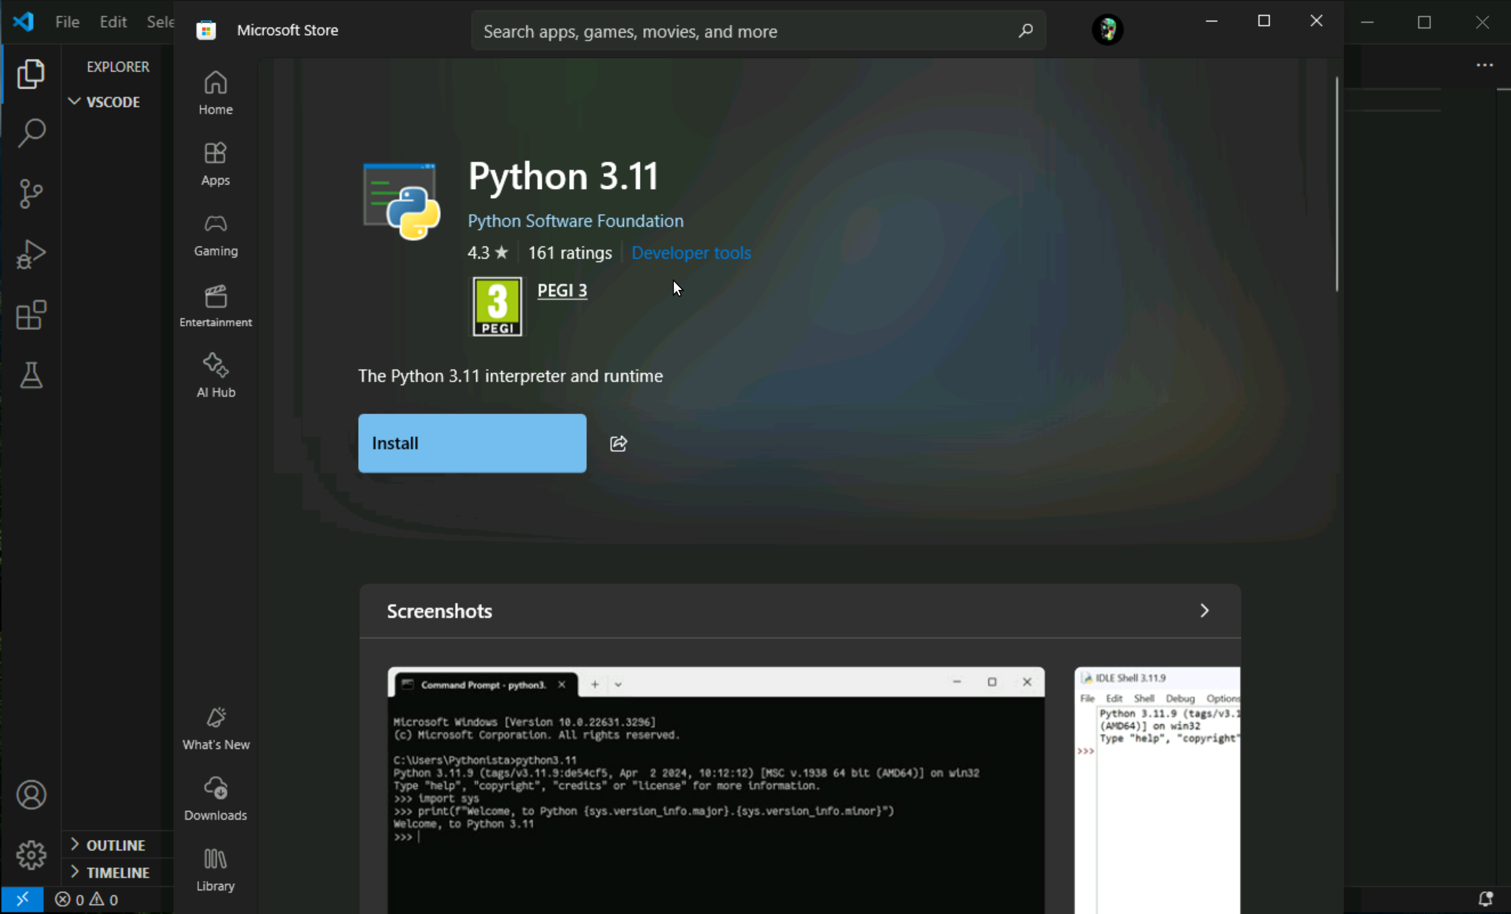Install Python 3.11
1511x914 pixels.
(472, 442)
